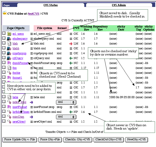Select the cdQuery row checkbox

4,58
